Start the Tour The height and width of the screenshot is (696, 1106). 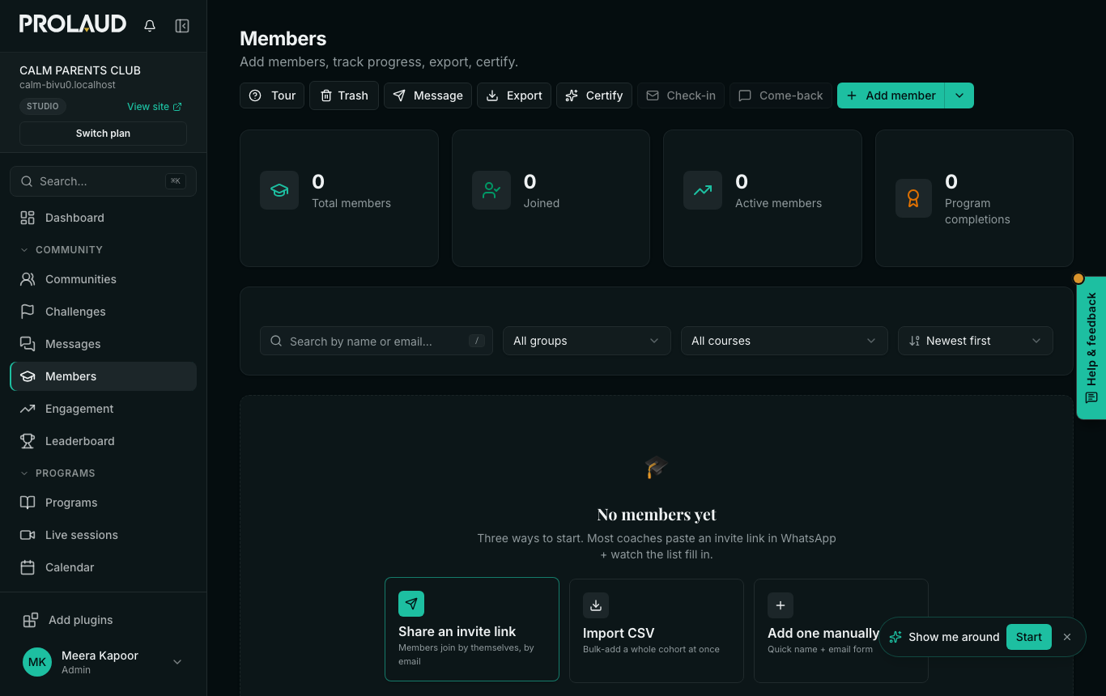coord(272,95)
